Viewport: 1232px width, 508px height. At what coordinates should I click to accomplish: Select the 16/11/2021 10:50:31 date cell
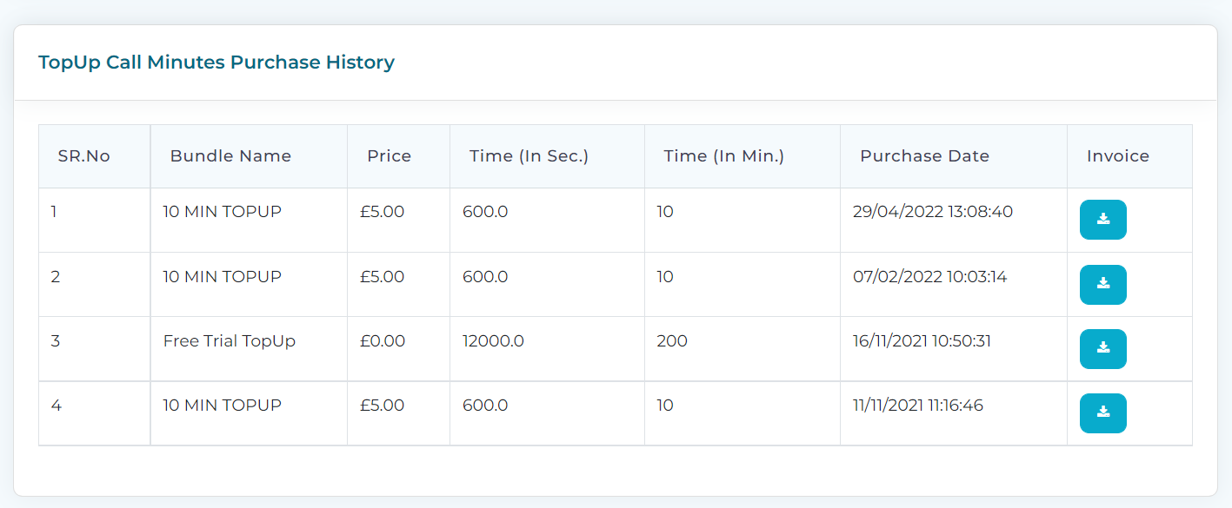(922, 341)
